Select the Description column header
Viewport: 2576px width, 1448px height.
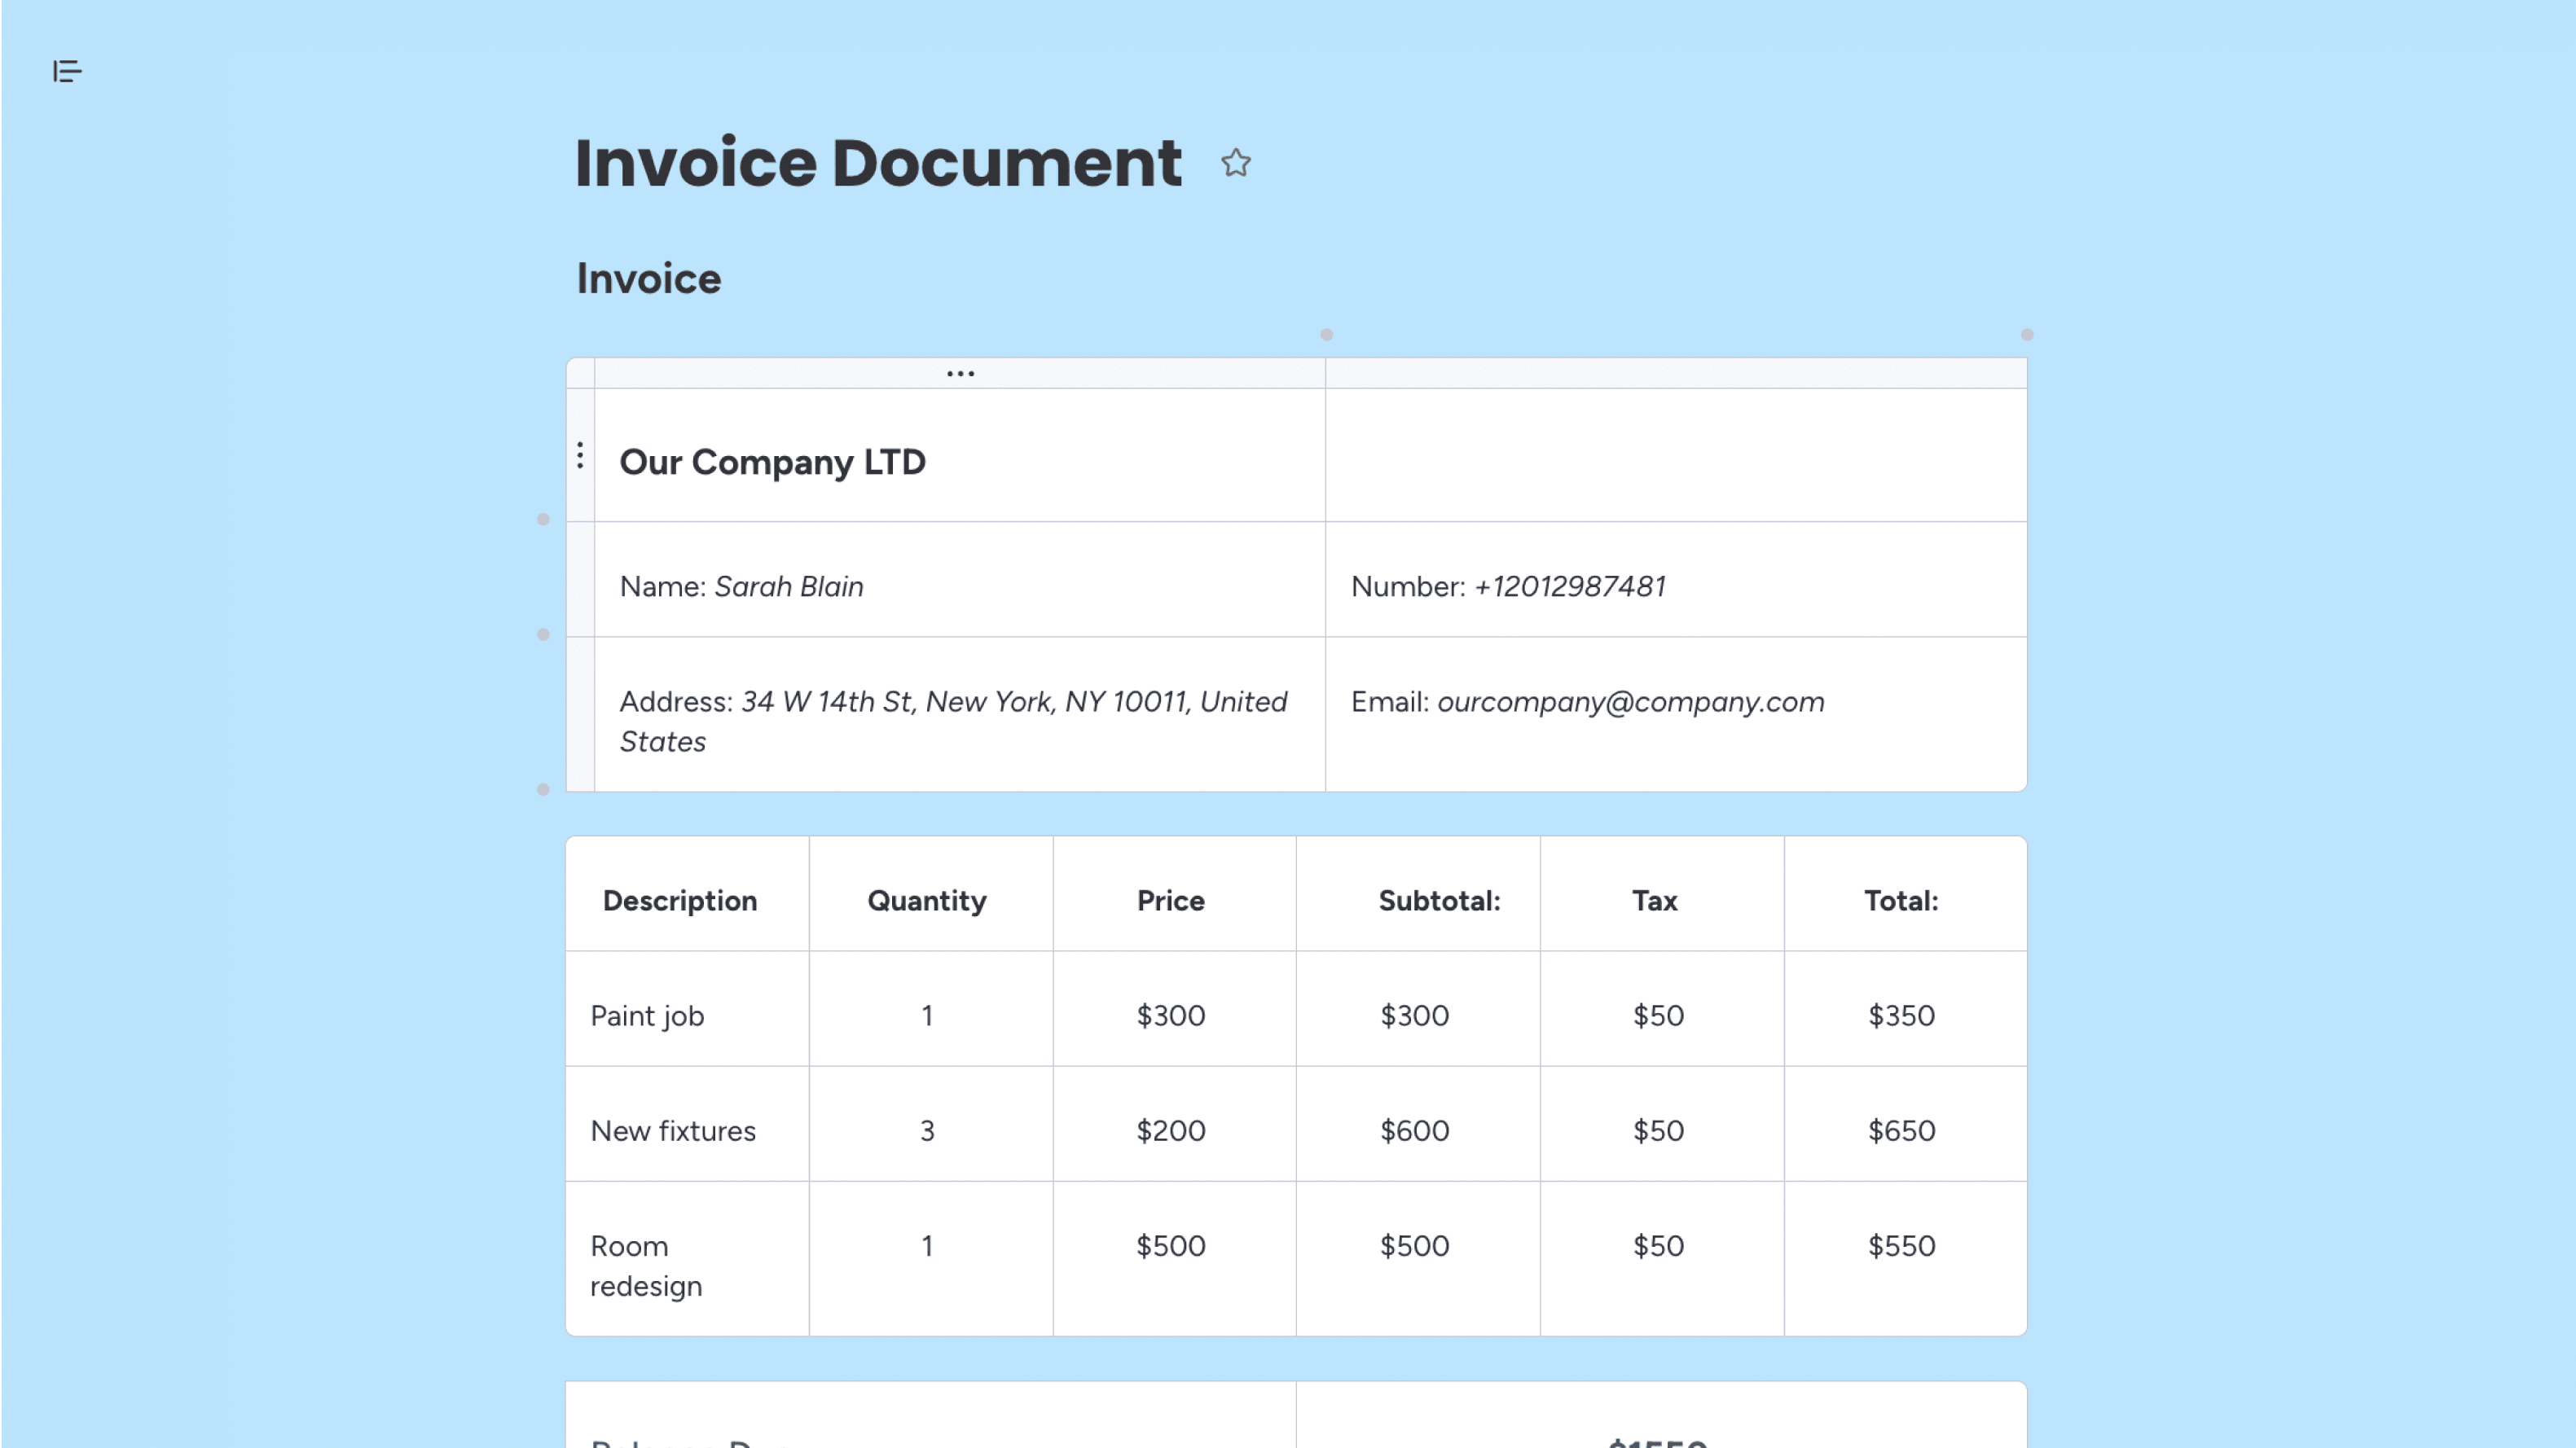[x=680, y=899]
